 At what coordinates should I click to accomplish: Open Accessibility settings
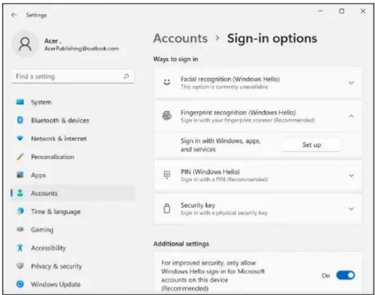[x=73, y=248]
